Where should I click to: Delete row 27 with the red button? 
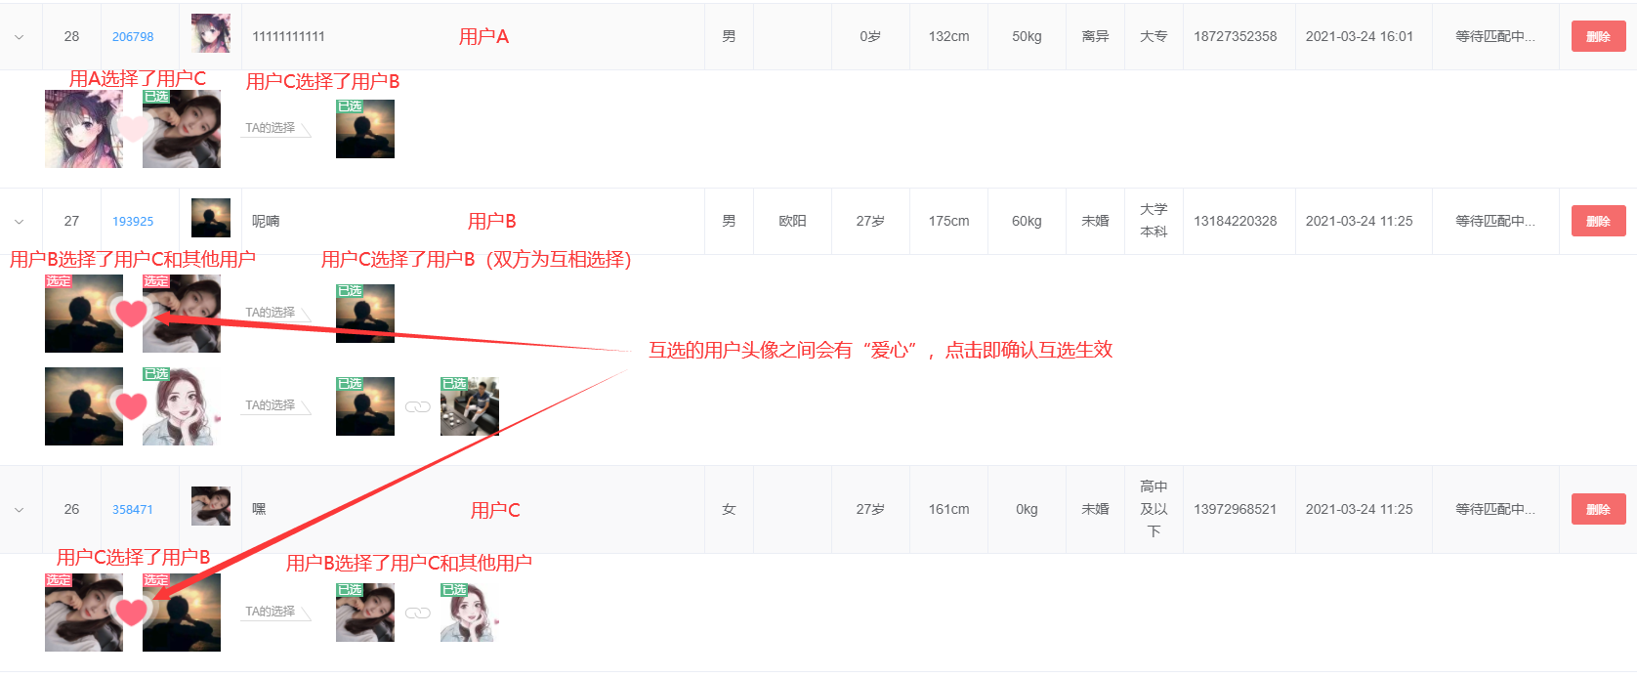click(x=1598, y=221)
